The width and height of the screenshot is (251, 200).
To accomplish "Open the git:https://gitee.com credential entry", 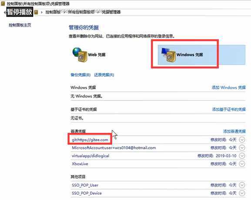I will pyautogui.click(x=90, y=140).
